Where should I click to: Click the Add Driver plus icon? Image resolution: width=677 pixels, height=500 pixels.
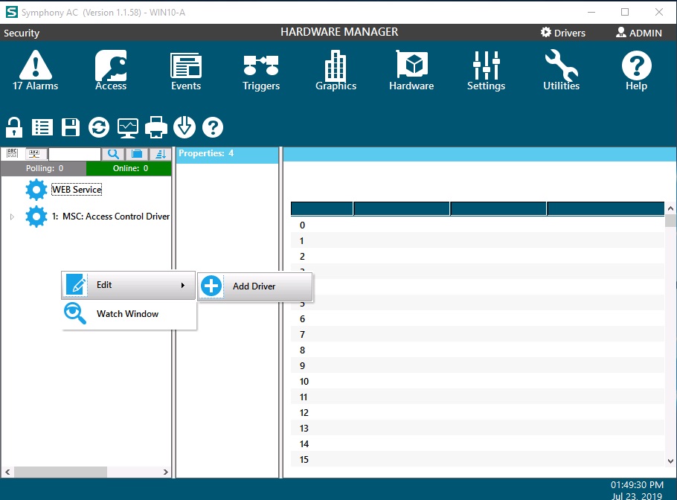point(211,286)
